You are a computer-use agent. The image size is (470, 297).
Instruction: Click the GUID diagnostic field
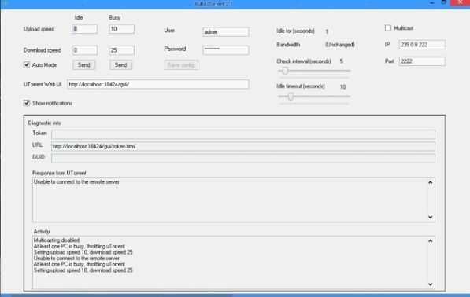pos(243,158)
